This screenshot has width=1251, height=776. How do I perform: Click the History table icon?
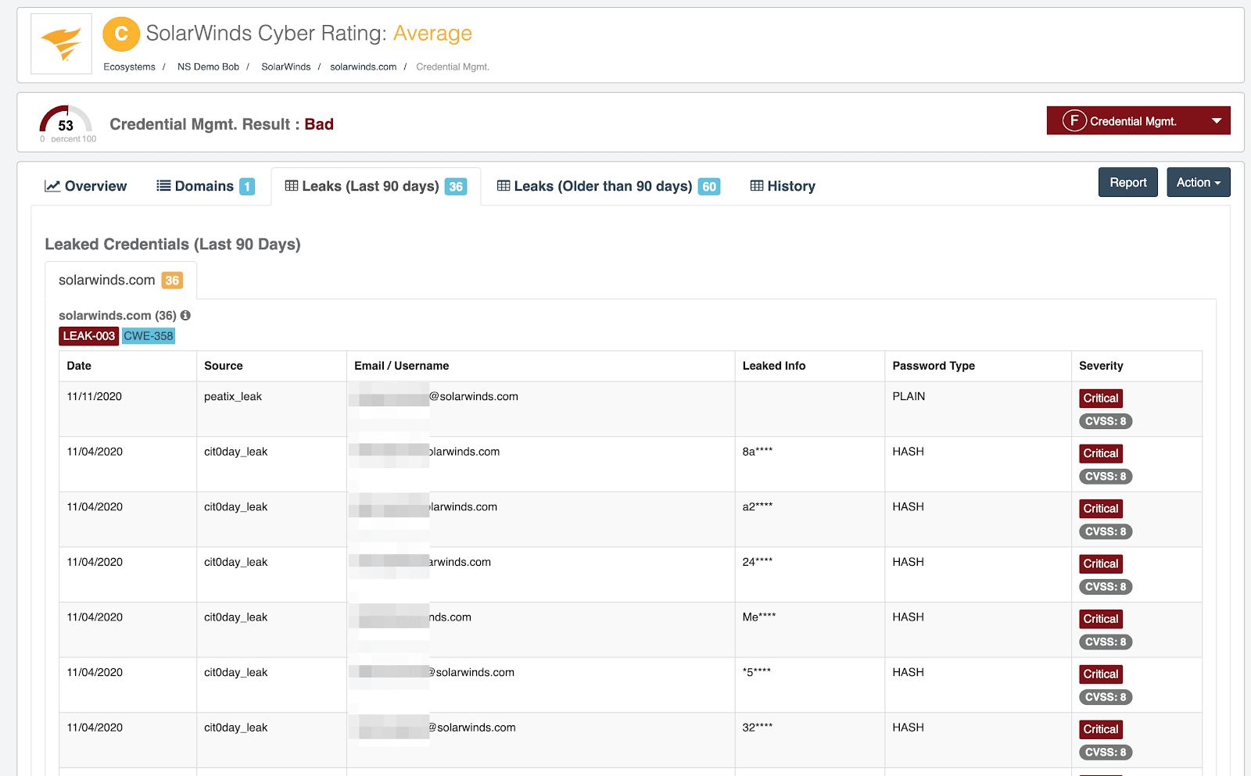pos(756,186)
